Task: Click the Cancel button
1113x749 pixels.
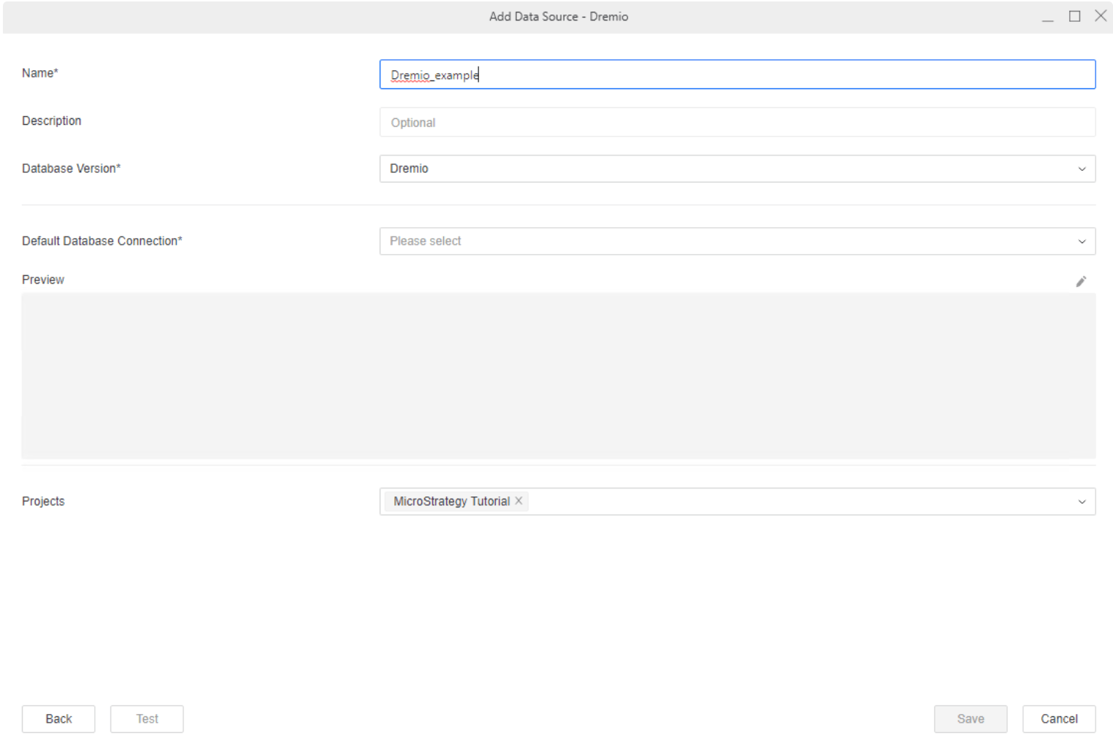Action: 1059,719
